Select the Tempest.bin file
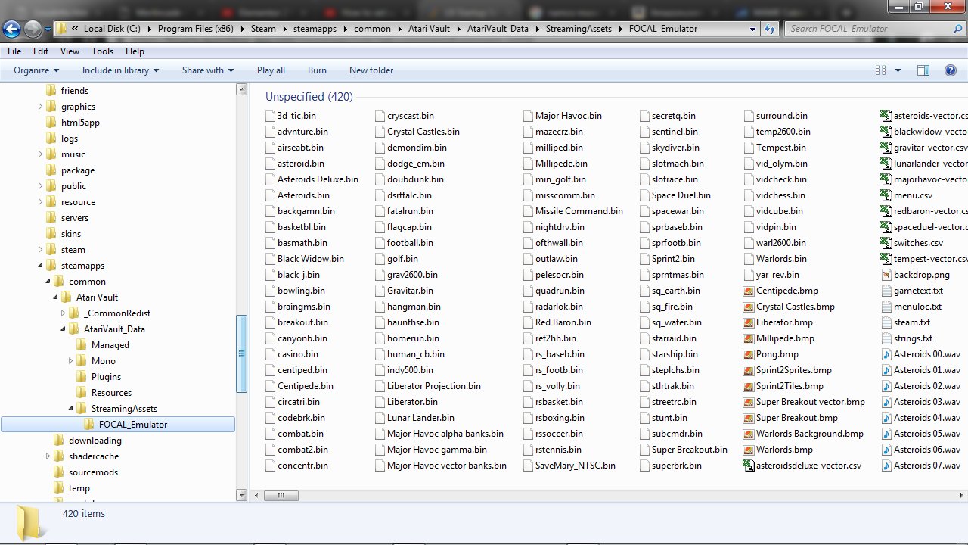 coord(781,148)
